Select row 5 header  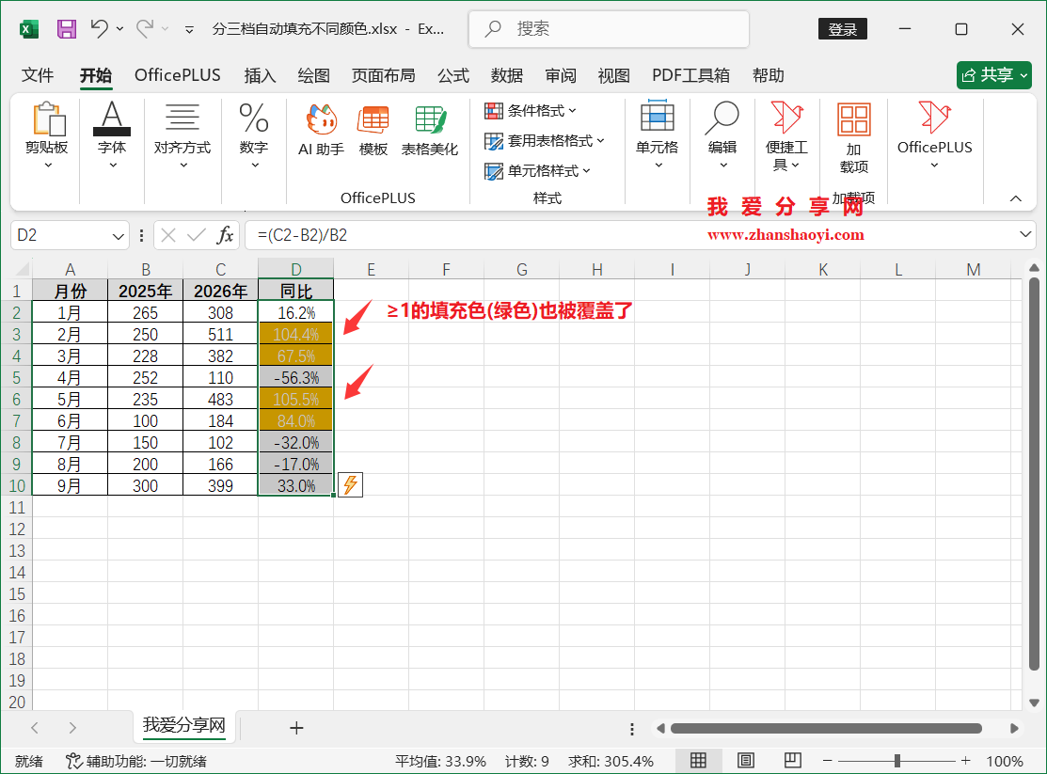(16, 378)
